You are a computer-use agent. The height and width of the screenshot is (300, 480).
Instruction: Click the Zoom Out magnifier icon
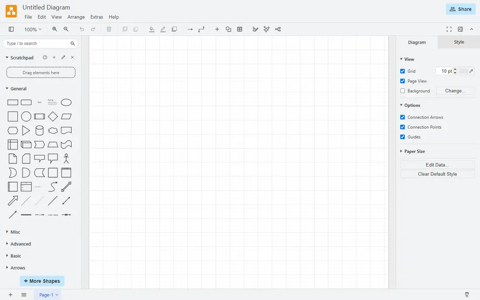click(x=66, y=29)
